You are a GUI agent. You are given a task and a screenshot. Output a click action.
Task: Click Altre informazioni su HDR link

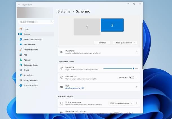pos(75,88)
